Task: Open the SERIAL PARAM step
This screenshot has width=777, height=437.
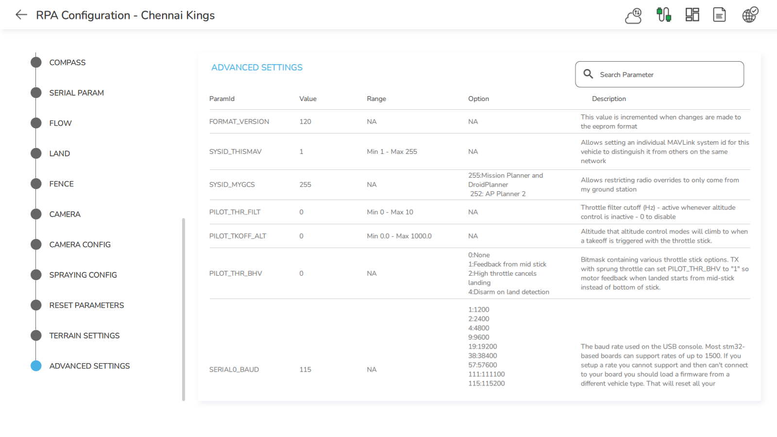Action: pos(76,93)
